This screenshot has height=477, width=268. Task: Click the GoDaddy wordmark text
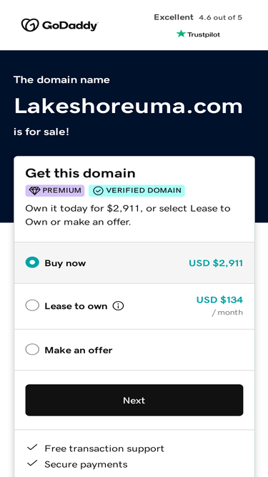pyautogui.click(x=70, y=26)
